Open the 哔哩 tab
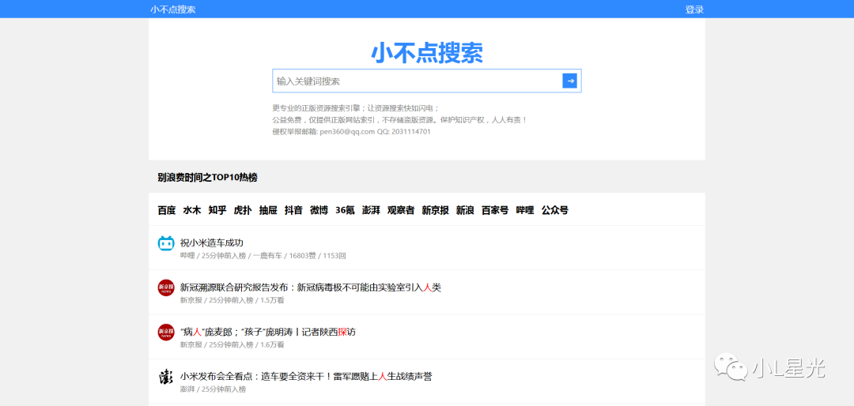The width and height of the screenshot is (854, 406). 525,210
